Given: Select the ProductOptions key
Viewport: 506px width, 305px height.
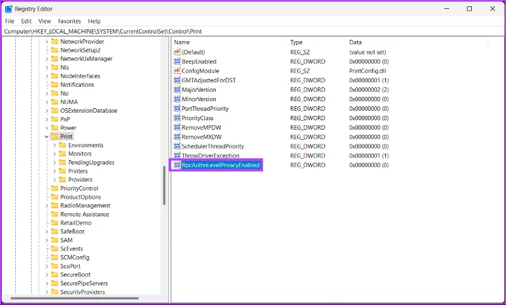Looking at the screenshot, I should pos(81,197).
